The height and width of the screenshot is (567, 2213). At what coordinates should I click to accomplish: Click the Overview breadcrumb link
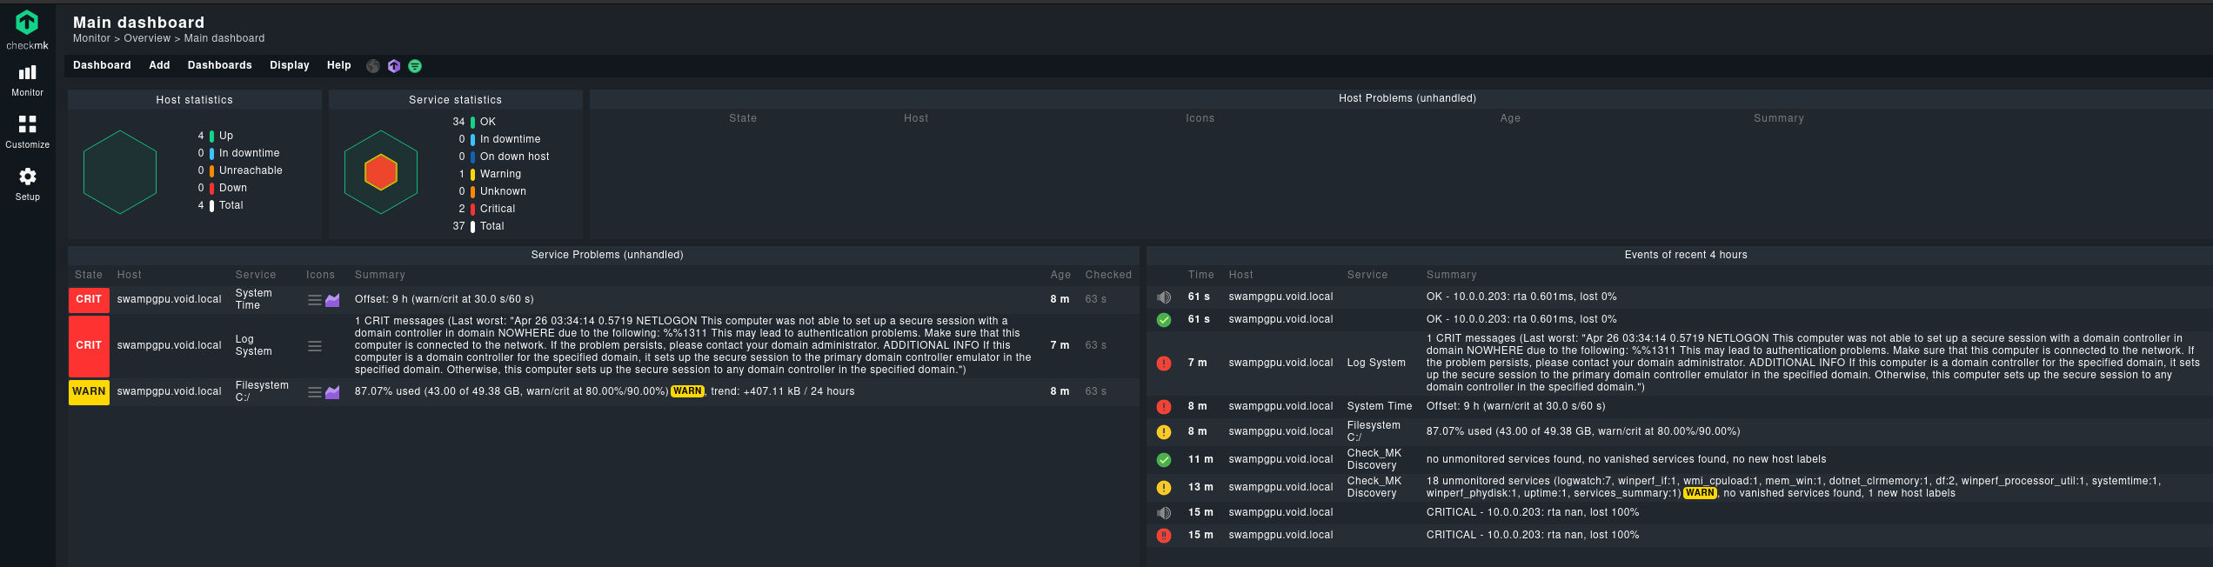click(x=147, y=38)
